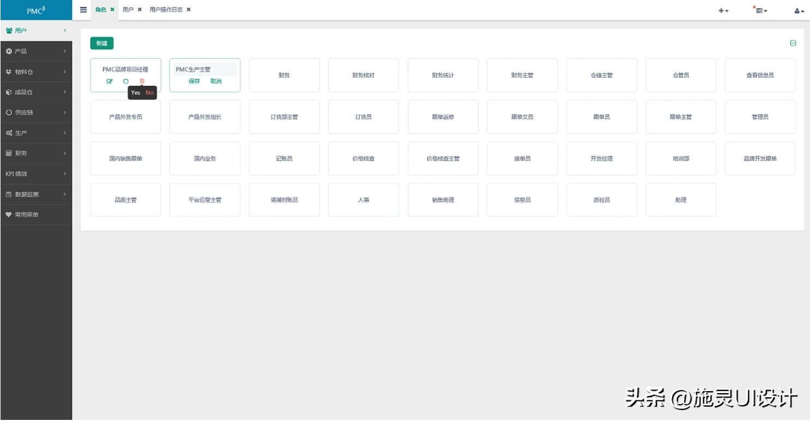Click the edit icon on PMC品牌项目经理 card

click(x=110, y=82)
